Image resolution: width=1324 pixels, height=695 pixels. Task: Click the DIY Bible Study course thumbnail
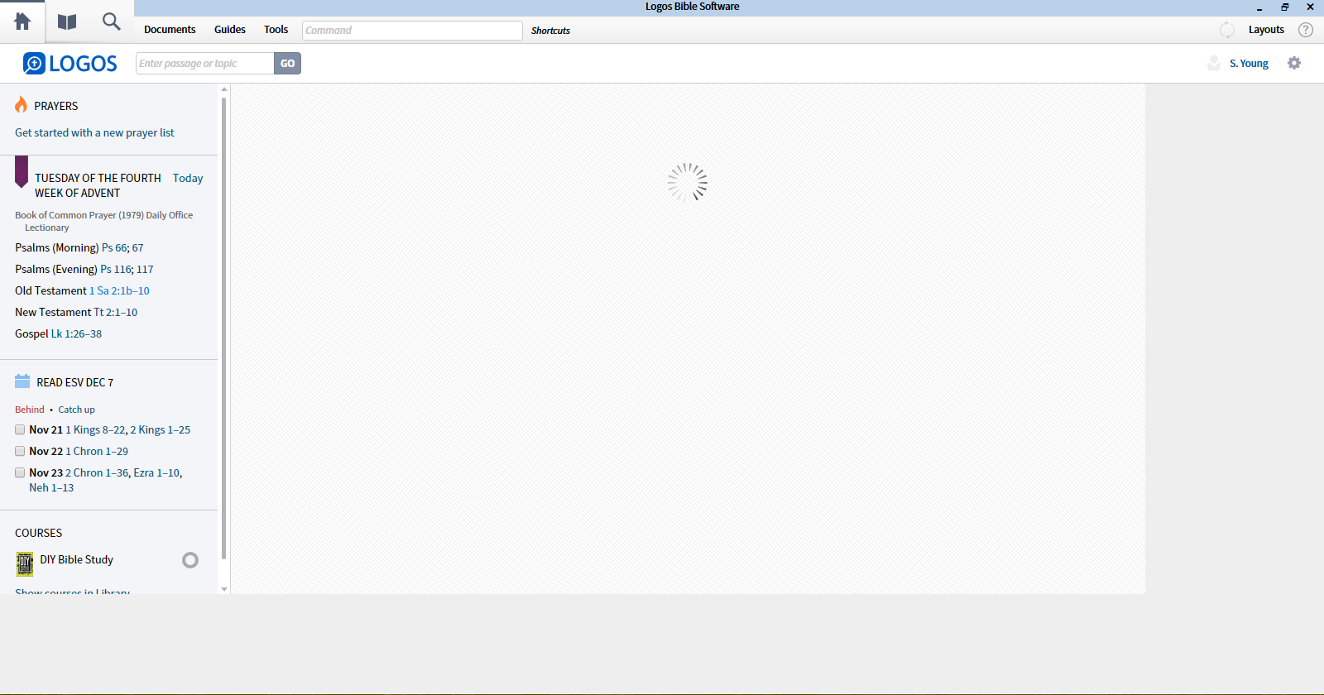point(25,564)
